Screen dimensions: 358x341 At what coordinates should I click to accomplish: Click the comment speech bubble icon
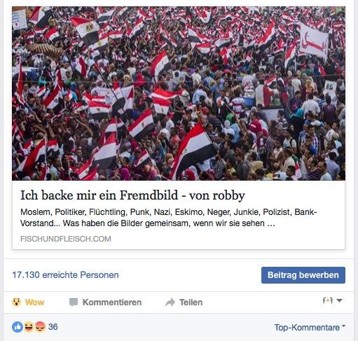[74, 302]
